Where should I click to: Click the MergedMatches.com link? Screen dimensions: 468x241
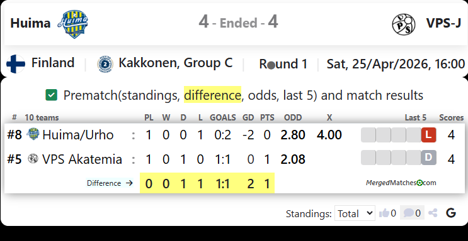click(401, 183)
